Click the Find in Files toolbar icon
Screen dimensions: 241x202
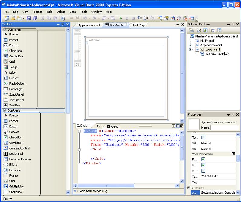(x=63, y=18)
